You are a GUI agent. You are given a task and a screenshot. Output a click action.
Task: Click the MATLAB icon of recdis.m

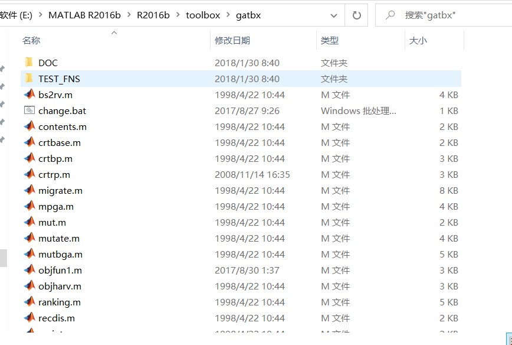coord(29,318)
